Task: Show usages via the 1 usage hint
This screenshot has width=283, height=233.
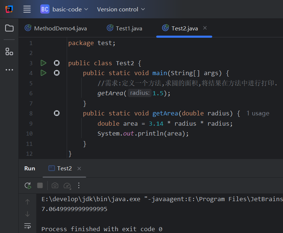Action: pos(258,113)
